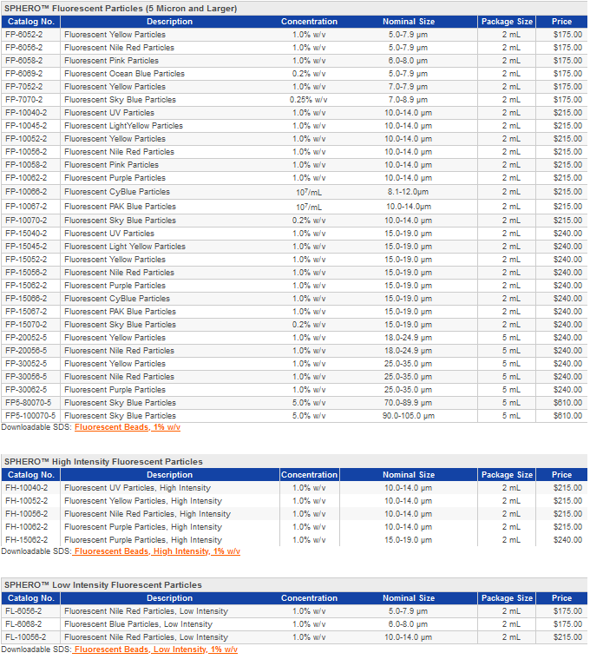Open the Fluorescent Beads, 1% w/v SDS link

[128, 427]
